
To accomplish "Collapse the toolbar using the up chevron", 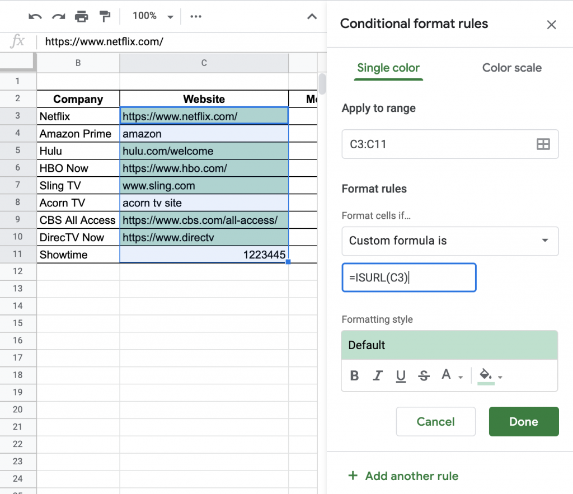I will [x=312, y=16].
